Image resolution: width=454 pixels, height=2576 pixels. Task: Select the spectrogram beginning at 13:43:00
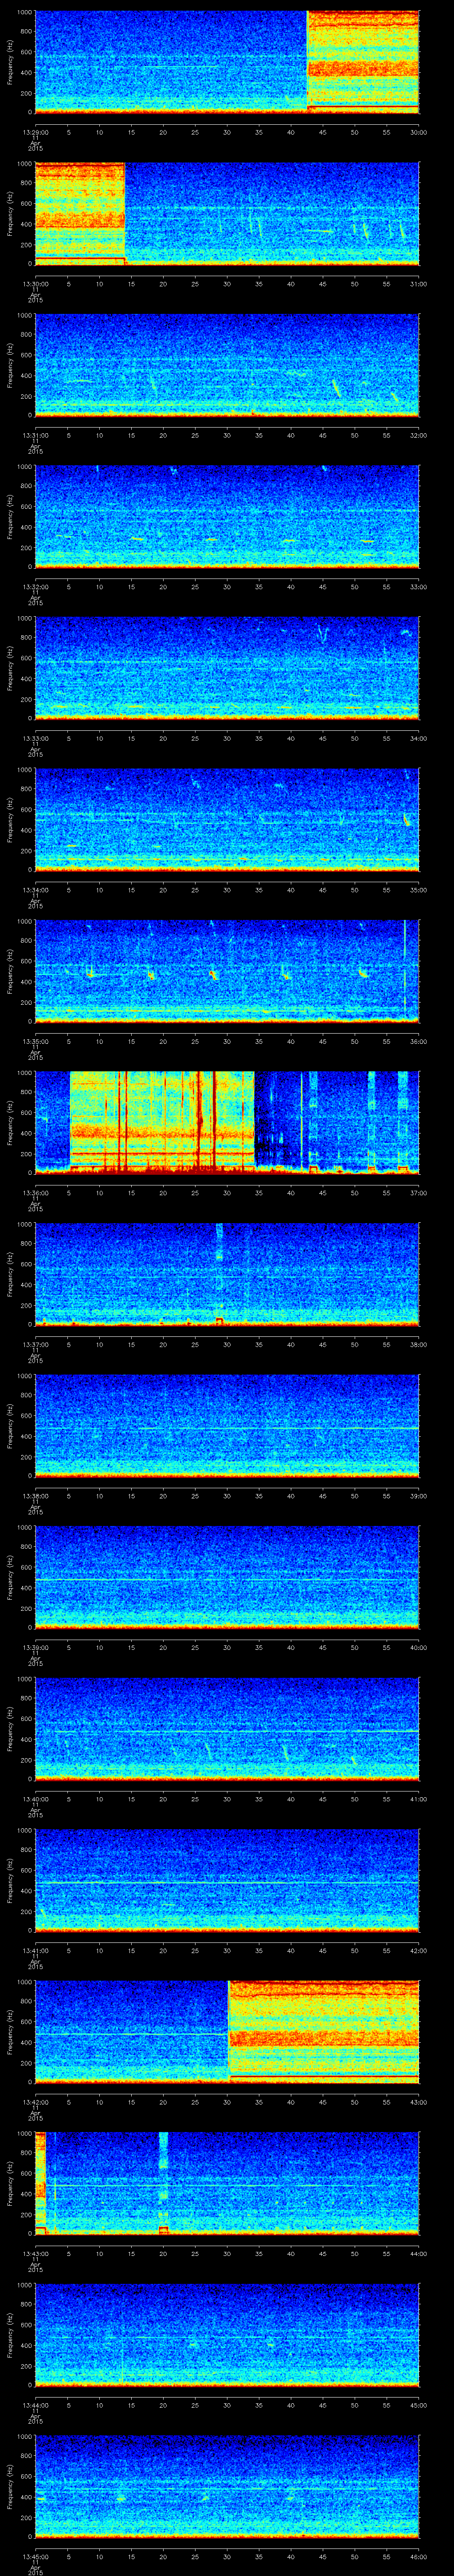(x=227, y=2183)
